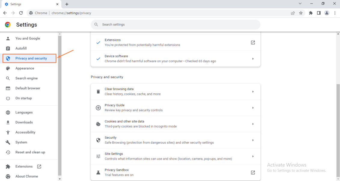Viewport: 340px width, 181px height.
Task: Open the Search engine sidebar item
Action: coord(26,78)
